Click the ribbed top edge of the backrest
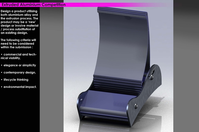199x132 pixels. [122, 11]
